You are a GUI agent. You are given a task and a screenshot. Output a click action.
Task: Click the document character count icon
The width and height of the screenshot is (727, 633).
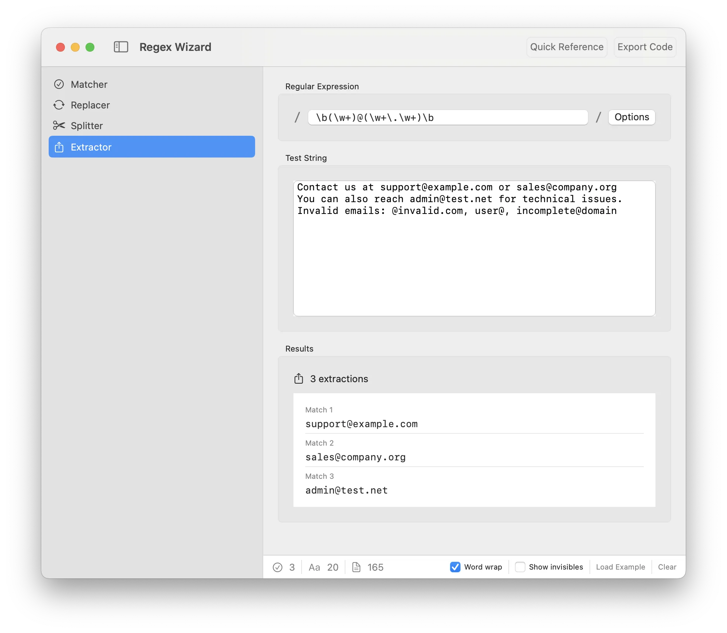(356, 567)
